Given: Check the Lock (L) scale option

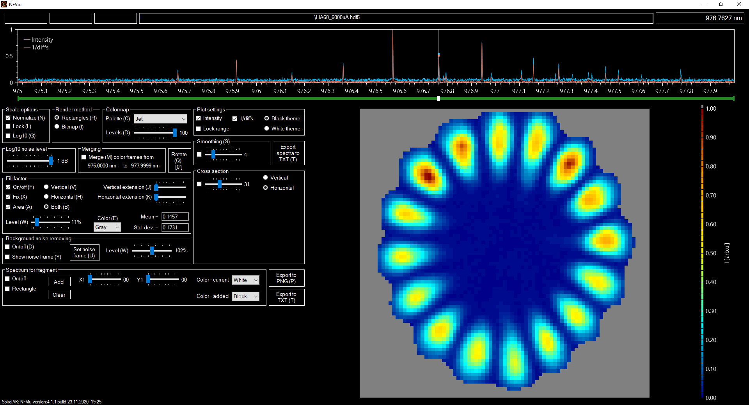Looking at the screenshot, I should point(8,127).
